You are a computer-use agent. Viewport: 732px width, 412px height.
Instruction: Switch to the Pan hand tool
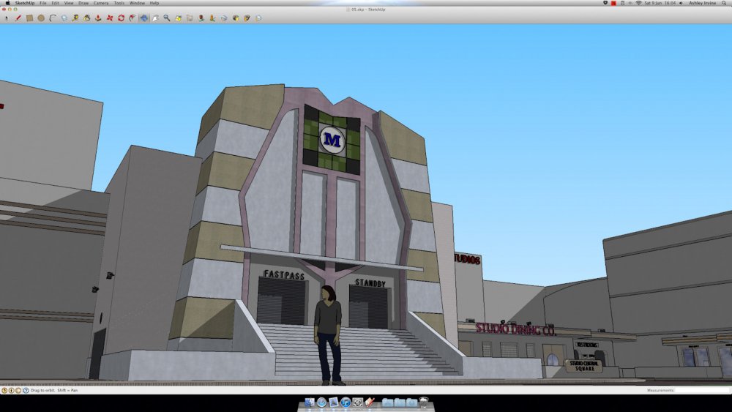pyautogui.click(x=155, y=18)
